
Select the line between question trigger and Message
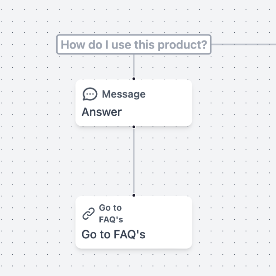[134, 66]
